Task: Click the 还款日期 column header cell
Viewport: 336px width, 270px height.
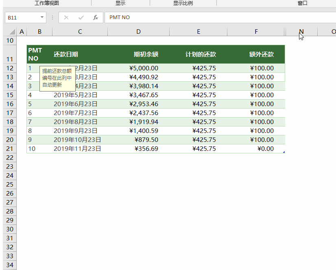Action: (x=80, y=54)
